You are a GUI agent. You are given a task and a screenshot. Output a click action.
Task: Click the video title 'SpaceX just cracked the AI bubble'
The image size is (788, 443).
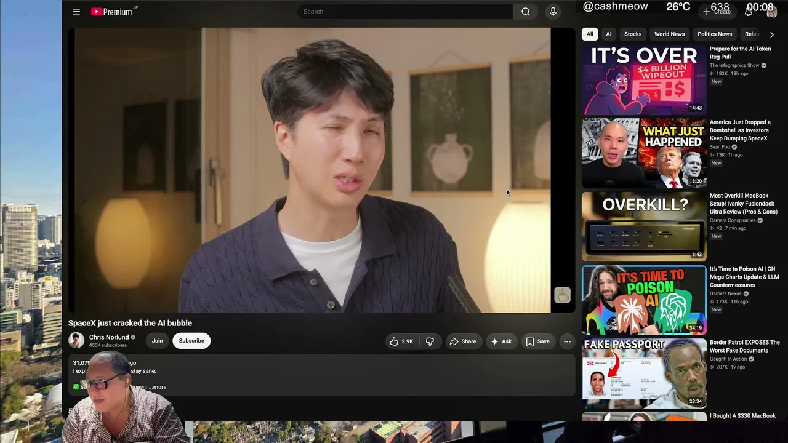130,323
